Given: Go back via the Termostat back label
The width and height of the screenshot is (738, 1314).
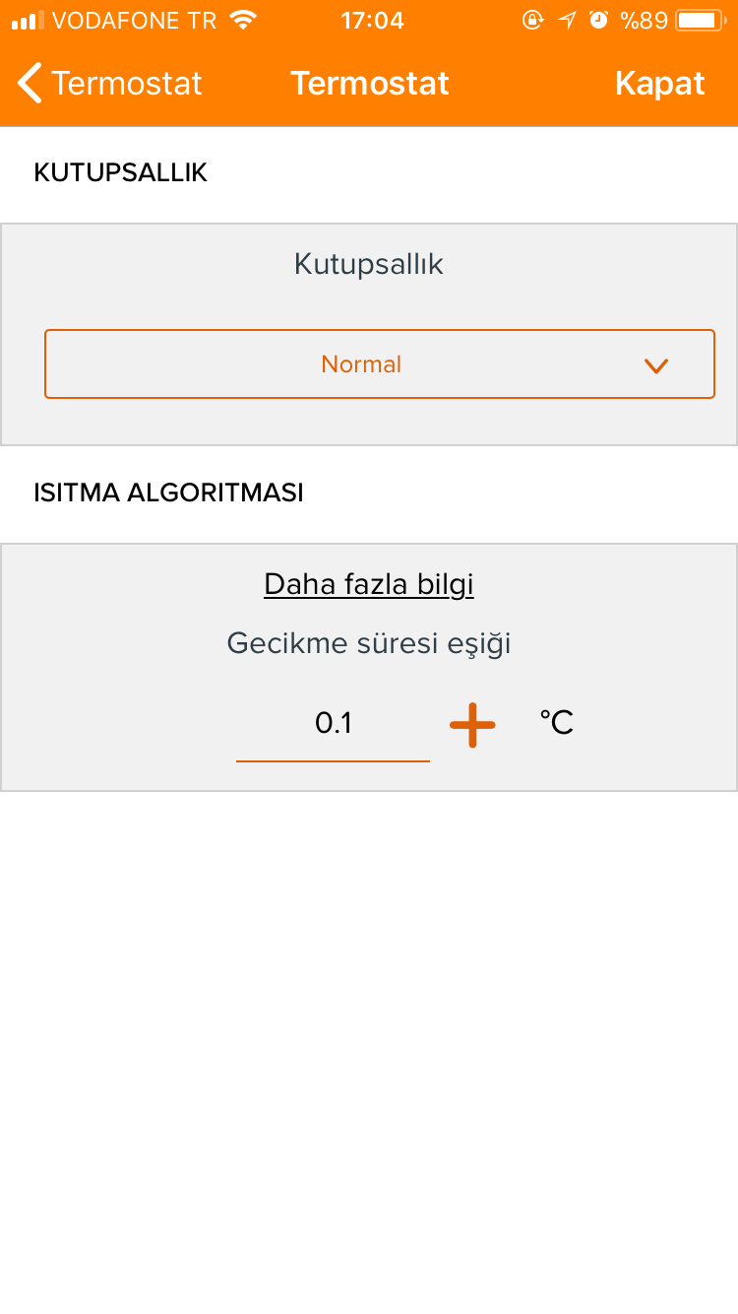Looking at the screenshot, I should (127, 84).
